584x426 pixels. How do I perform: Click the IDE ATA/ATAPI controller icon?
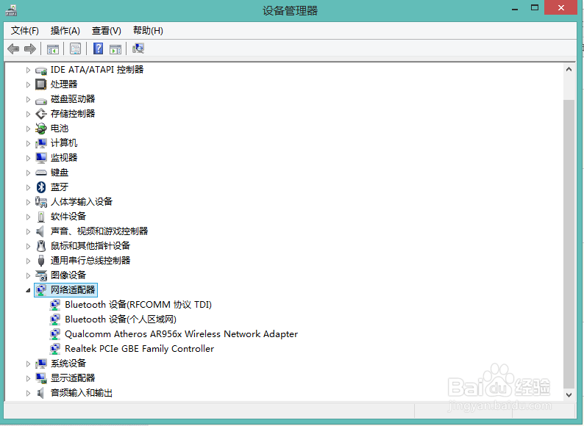pyautogui.click(x=41, y=70)
